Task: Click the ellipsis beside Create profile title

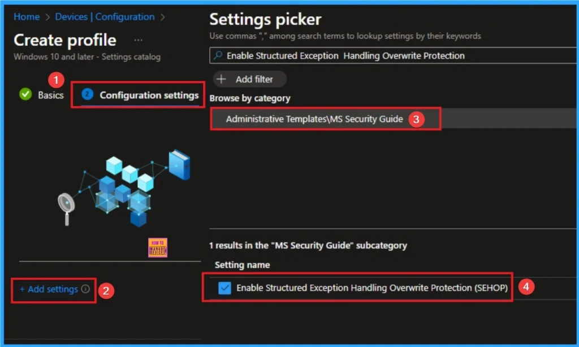Action: (138, 39)
